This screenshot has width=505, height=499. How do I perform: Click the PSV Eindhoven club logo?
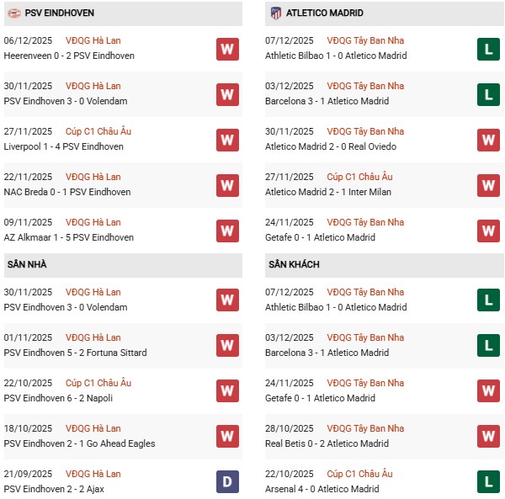(x=13, y=13)
